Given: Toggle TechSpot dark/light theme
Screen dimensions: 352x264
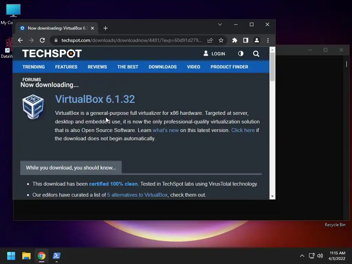Looking at the screenshot, I should coord(241,54).
